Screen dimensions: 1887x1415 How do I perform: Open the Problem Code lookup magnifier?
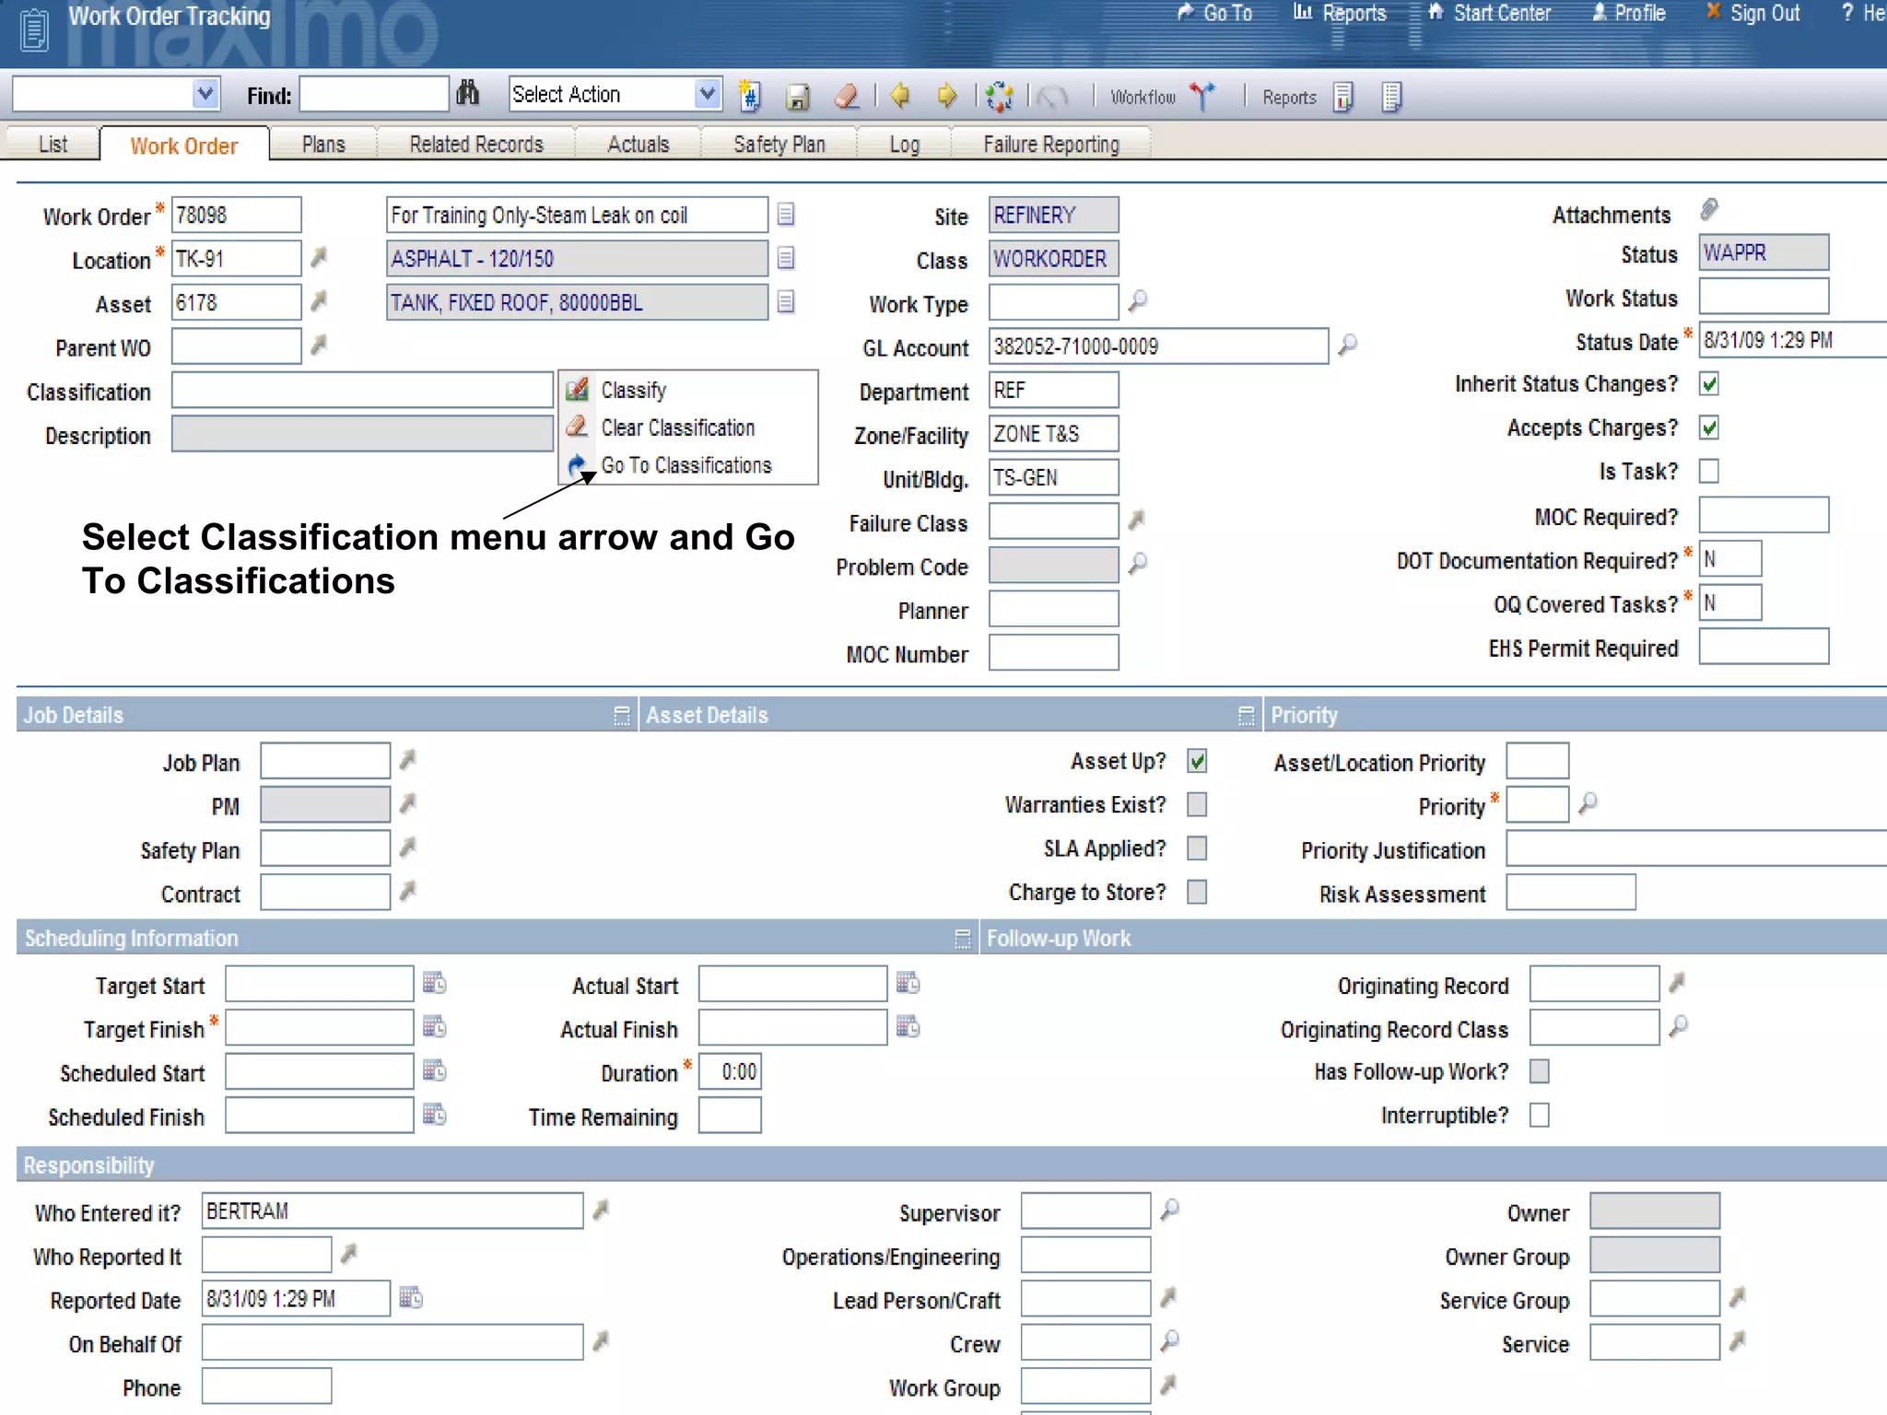[x=1139, y=563]
